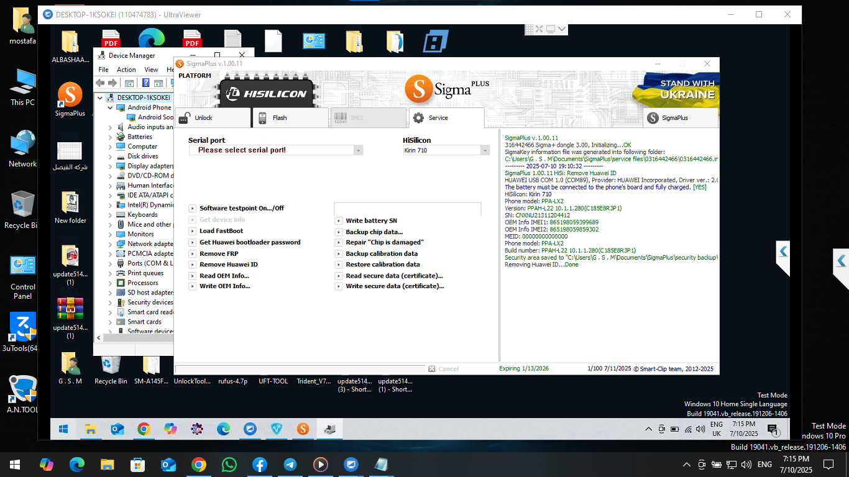This screenshot has width=849, height=477.
Task: Expand the Keyboards tree node
Action: click(111, 215)
